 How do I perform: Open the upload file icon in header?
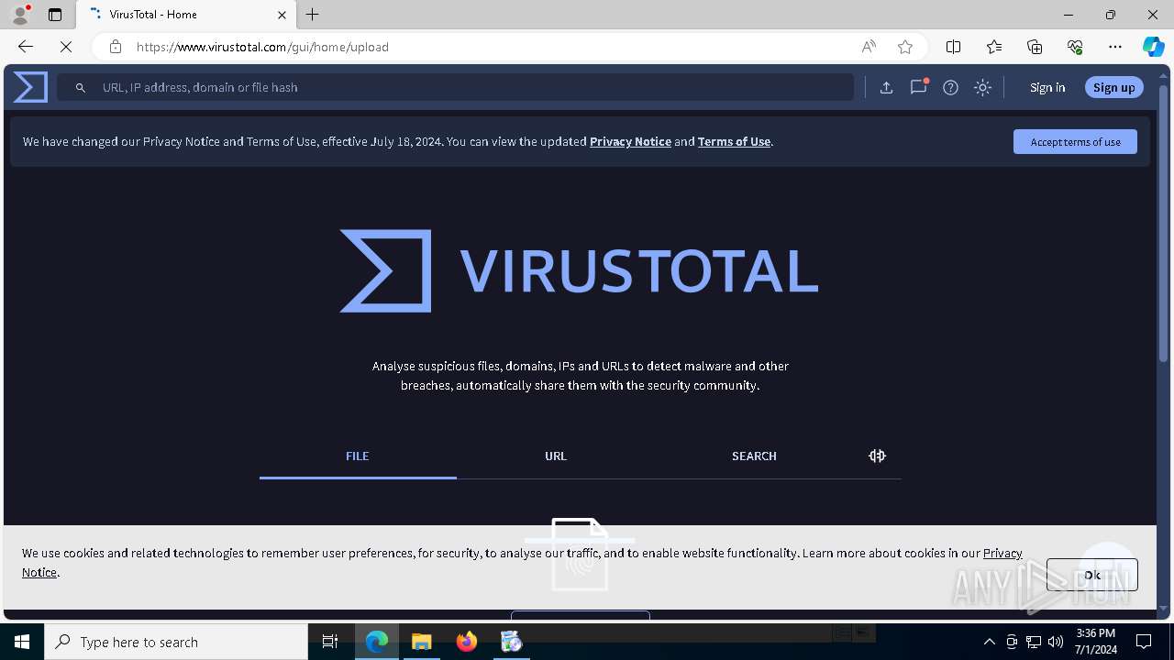tap(886, 87)
